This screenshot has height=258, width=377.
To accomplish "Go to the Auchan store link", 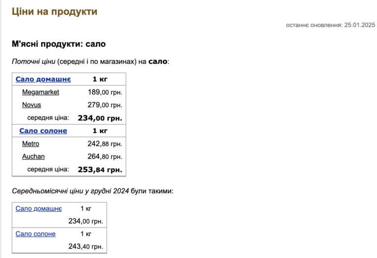I will click(33, 156).
